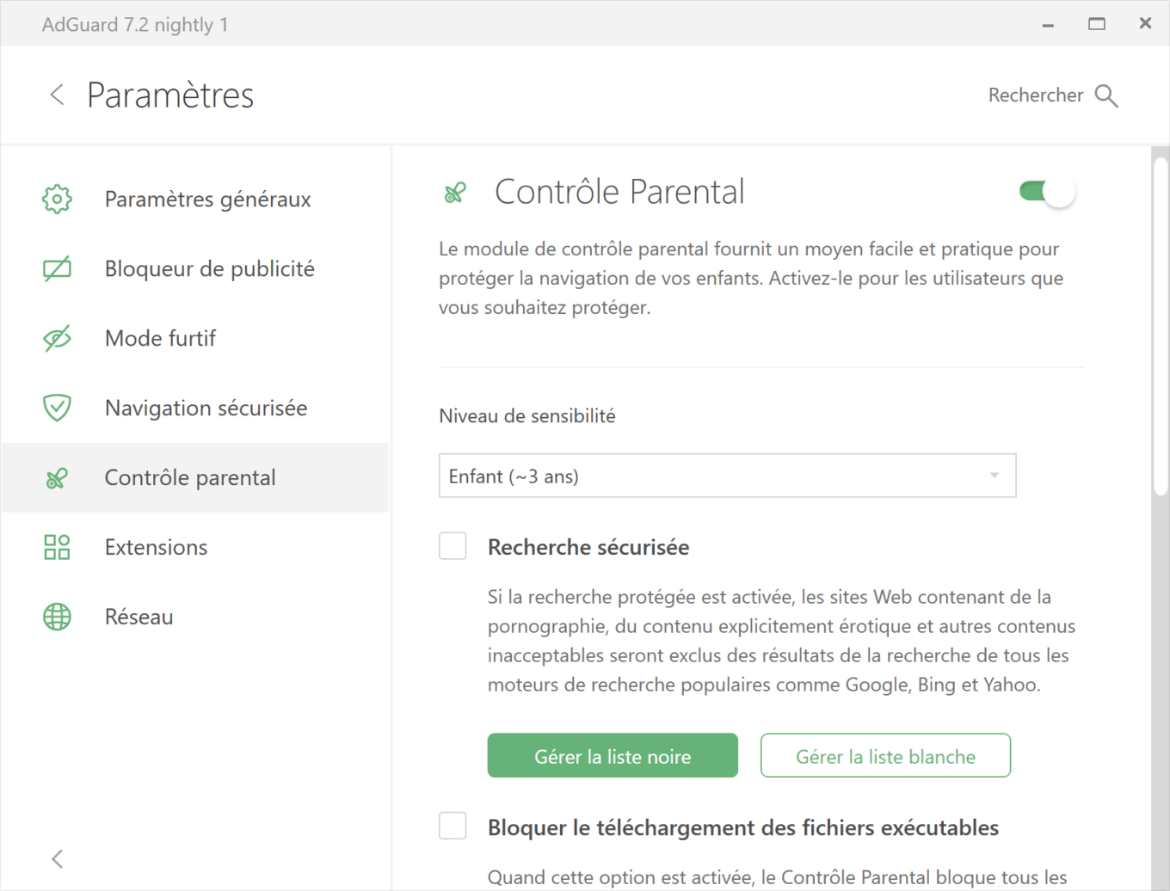
Task: Click the globe icon for Réseau
Action: pos(57,617)
